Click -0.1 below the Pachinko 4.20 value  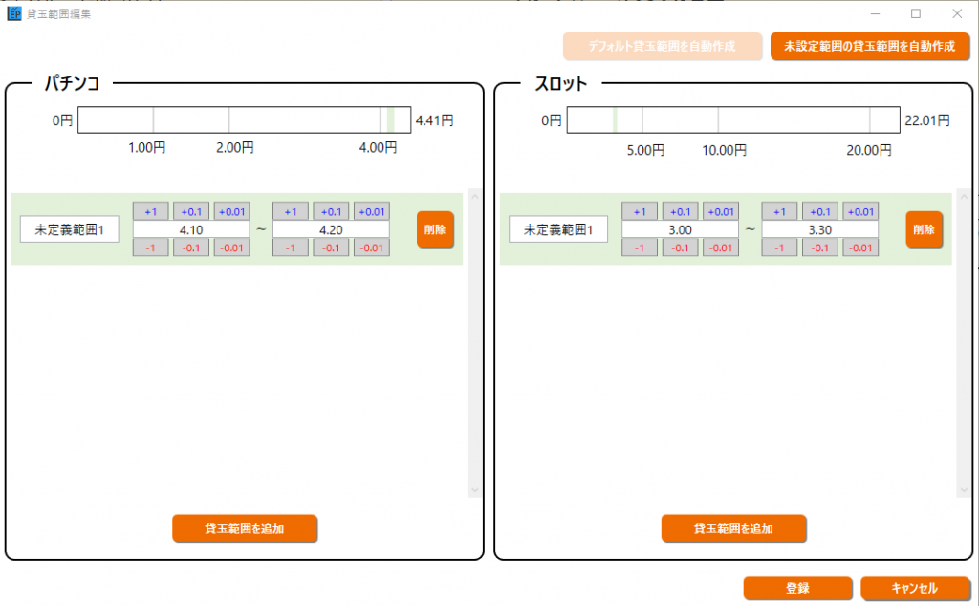[x=331, y=248]
